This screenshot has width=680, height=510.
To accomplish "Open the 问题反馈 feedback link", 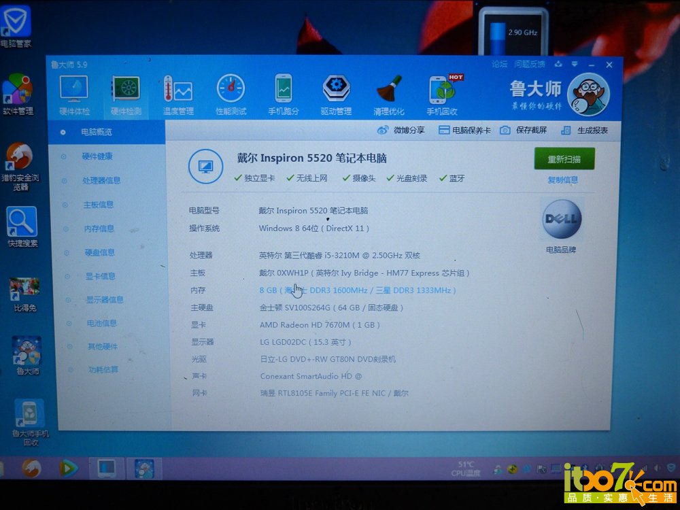I will click(530, 64).
